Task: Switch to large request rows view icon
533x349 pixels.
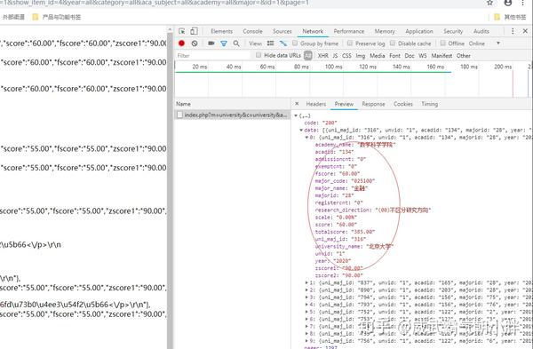Action: (x=271, y=44)
